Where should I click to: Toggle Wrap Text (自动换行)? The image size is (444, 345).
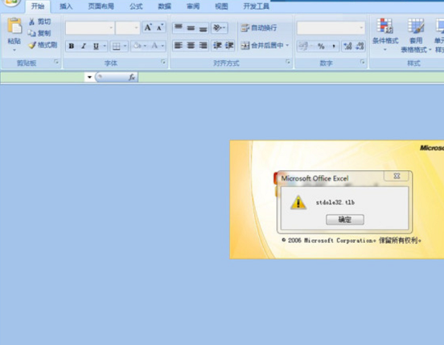[x=259, y=28]
